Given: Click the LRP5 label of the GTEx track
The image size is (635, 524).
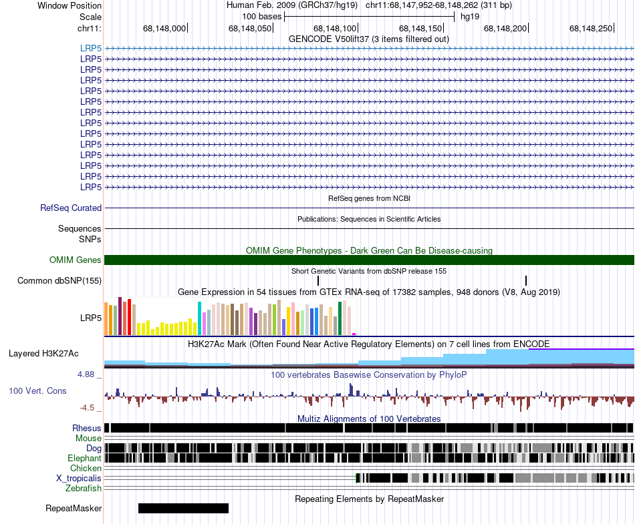Looking at the screenshot, I should (x=91, y=318).
